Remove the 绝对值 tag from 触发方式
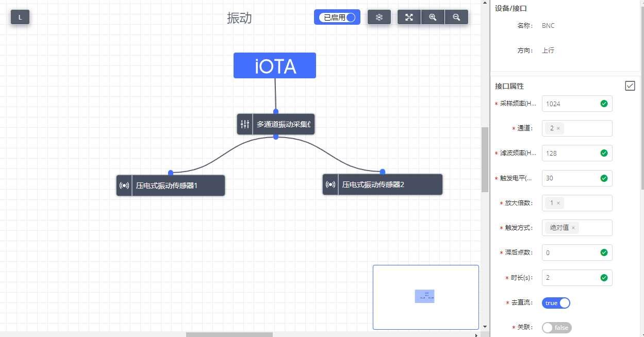Screen dimensions: 644x337 [x=573, y=228]
